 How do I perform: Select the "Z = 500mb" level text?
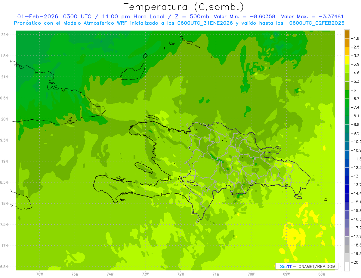coord(192,16)
